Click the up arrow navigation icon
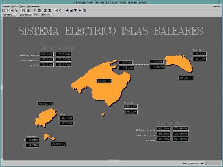223x167 pixels. [x=71, y=10]
